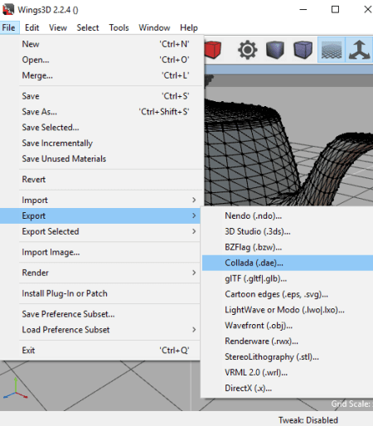Click the Tweak: Disabled status text

pos(308,420)
